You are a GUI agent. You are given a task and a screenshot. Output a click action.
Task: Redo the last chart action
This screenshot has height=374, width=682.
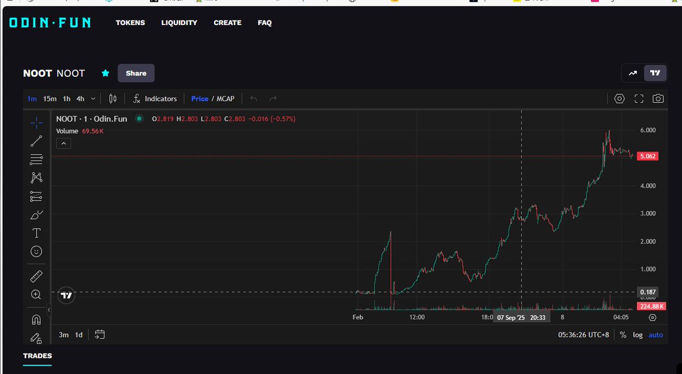(x=273, y=99)
